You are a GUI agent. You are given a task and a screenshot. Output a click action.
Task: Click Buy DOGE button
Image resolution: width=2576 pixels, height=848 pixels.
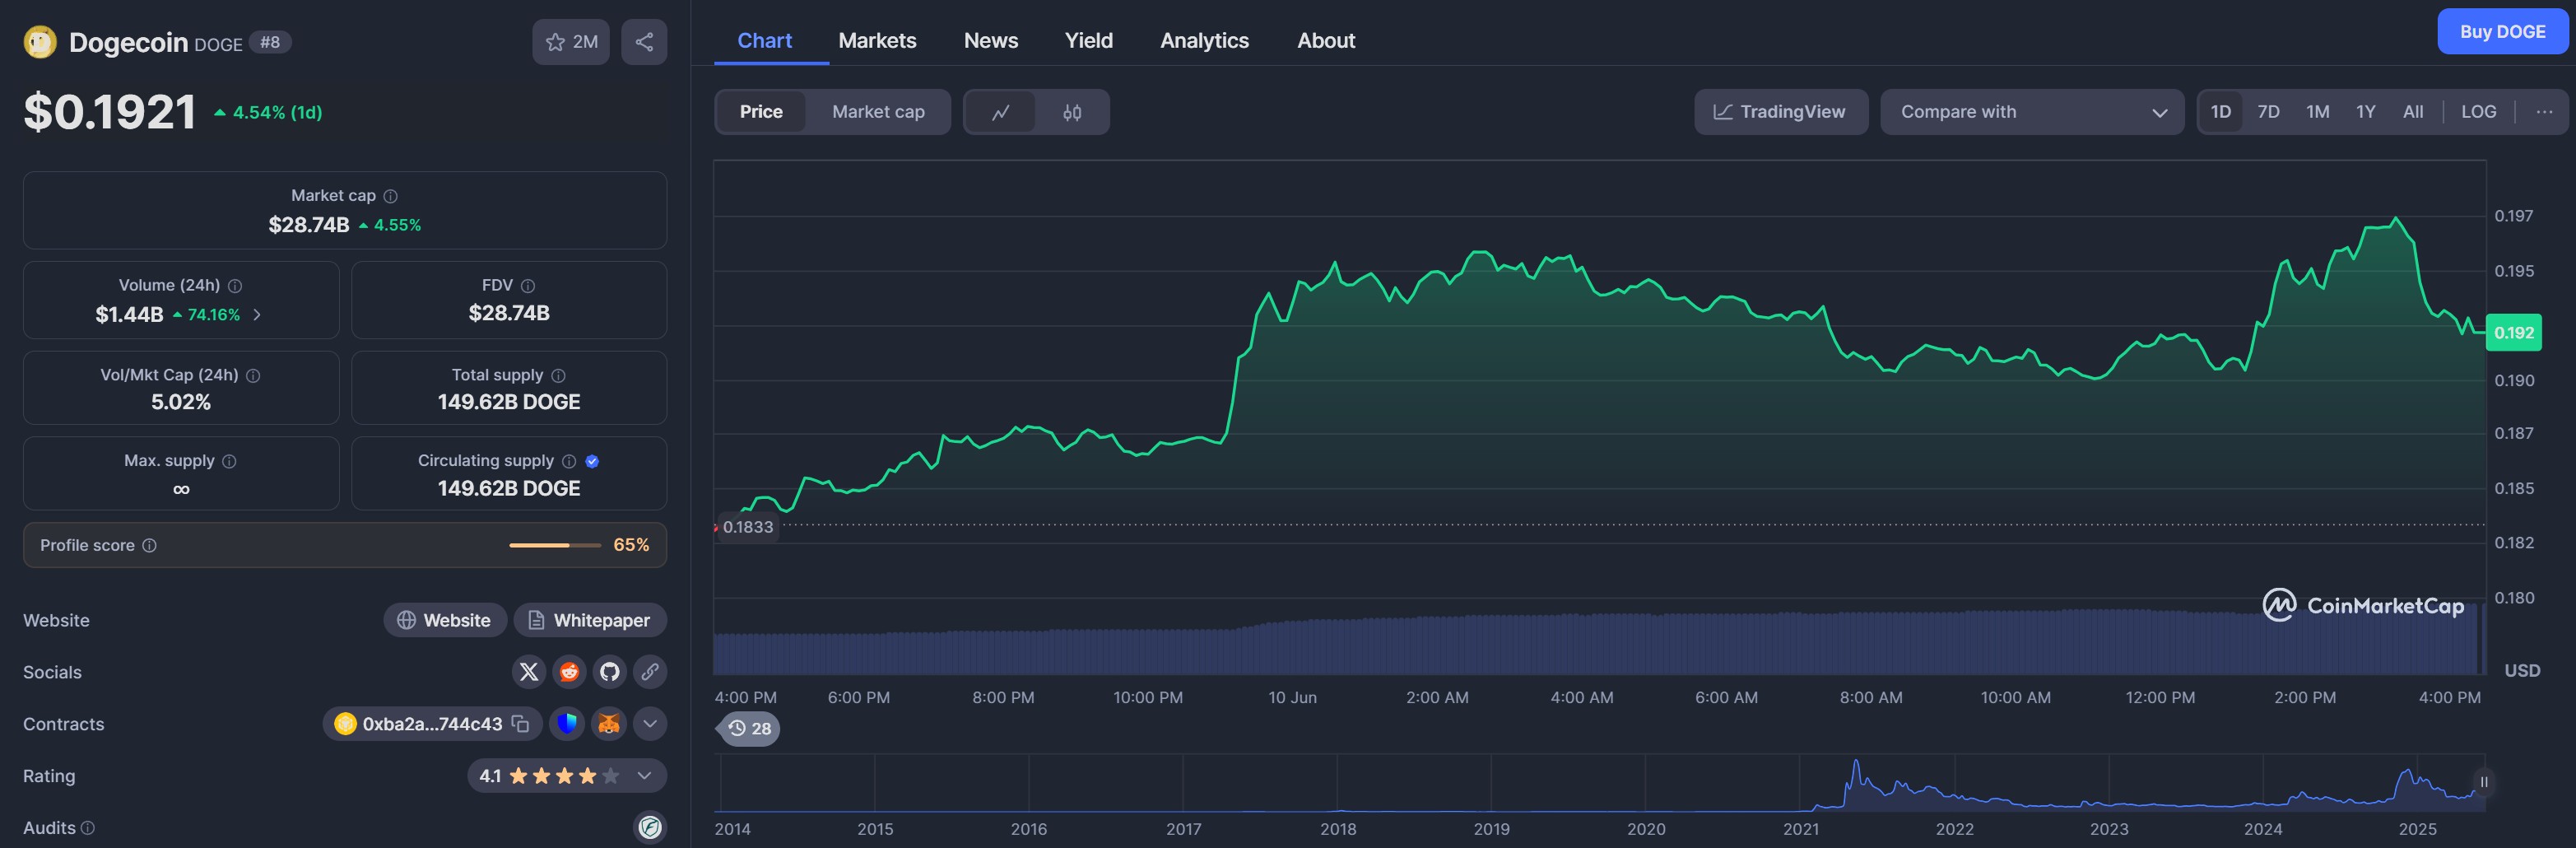tap(2502, 31)
